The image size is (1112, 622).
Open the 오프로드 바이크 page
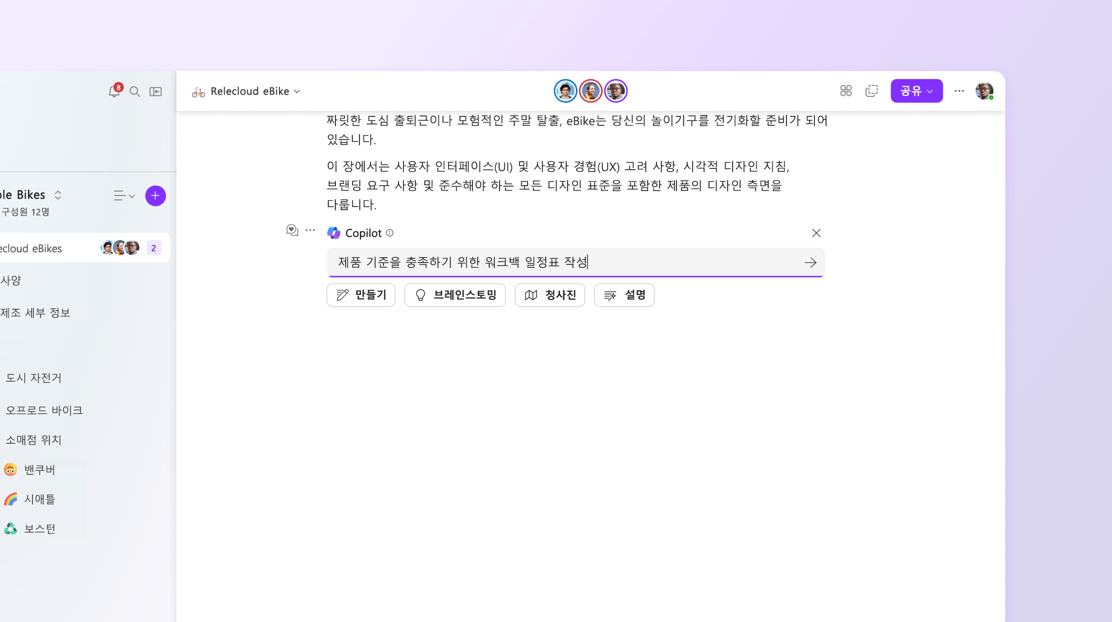pos(44,410)
